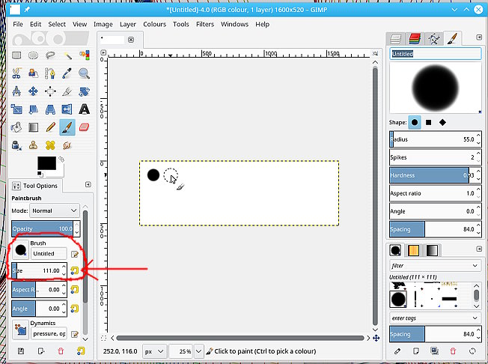Select the Eraser tool
This screenshot has height=364, width=488.
pyautogui.click(x=84, y=127)
